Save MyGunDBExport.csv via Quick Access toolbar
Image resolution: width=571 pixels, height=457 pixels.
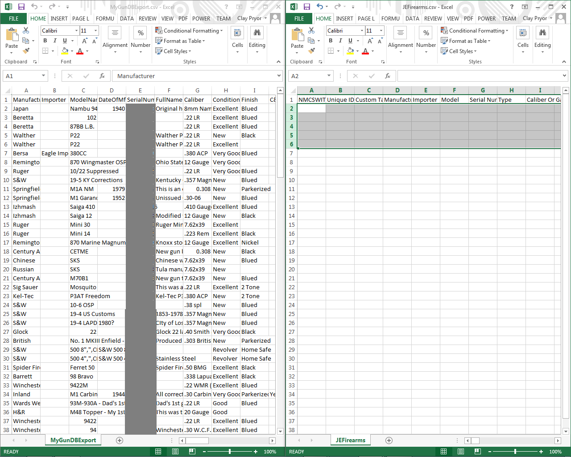(x=21, y=6)
